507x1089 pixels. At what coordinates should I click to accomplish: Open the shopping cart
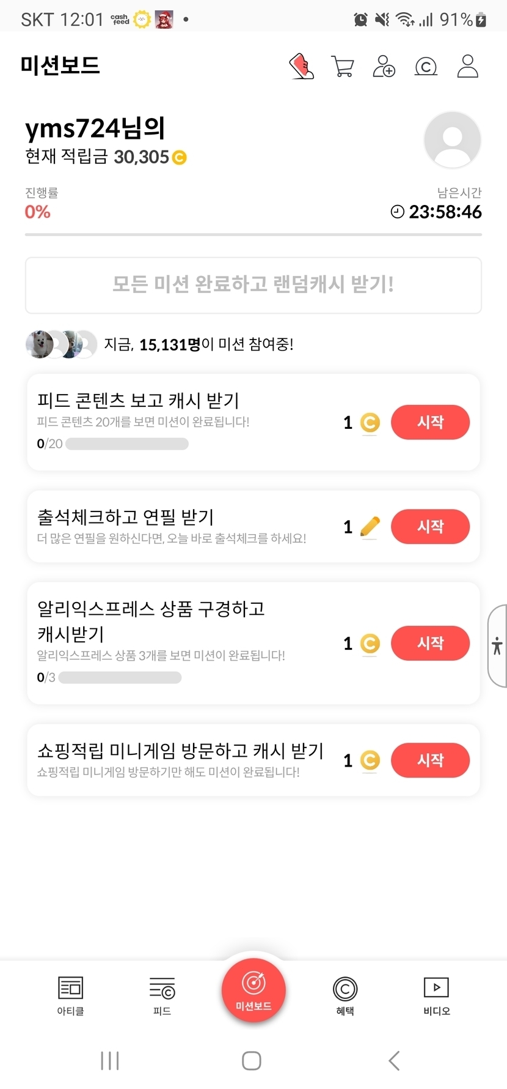point(343,66)
